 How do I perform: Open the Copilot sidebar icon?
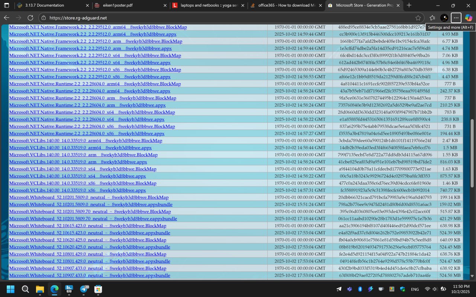click(x=469, y=18)
